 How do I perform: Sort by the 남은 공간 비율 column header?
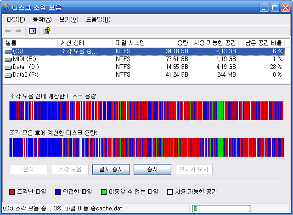[x=262, y=43]
